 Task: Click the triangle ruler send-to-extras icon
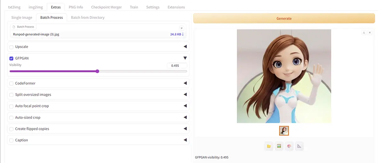[x=299, y=146]
